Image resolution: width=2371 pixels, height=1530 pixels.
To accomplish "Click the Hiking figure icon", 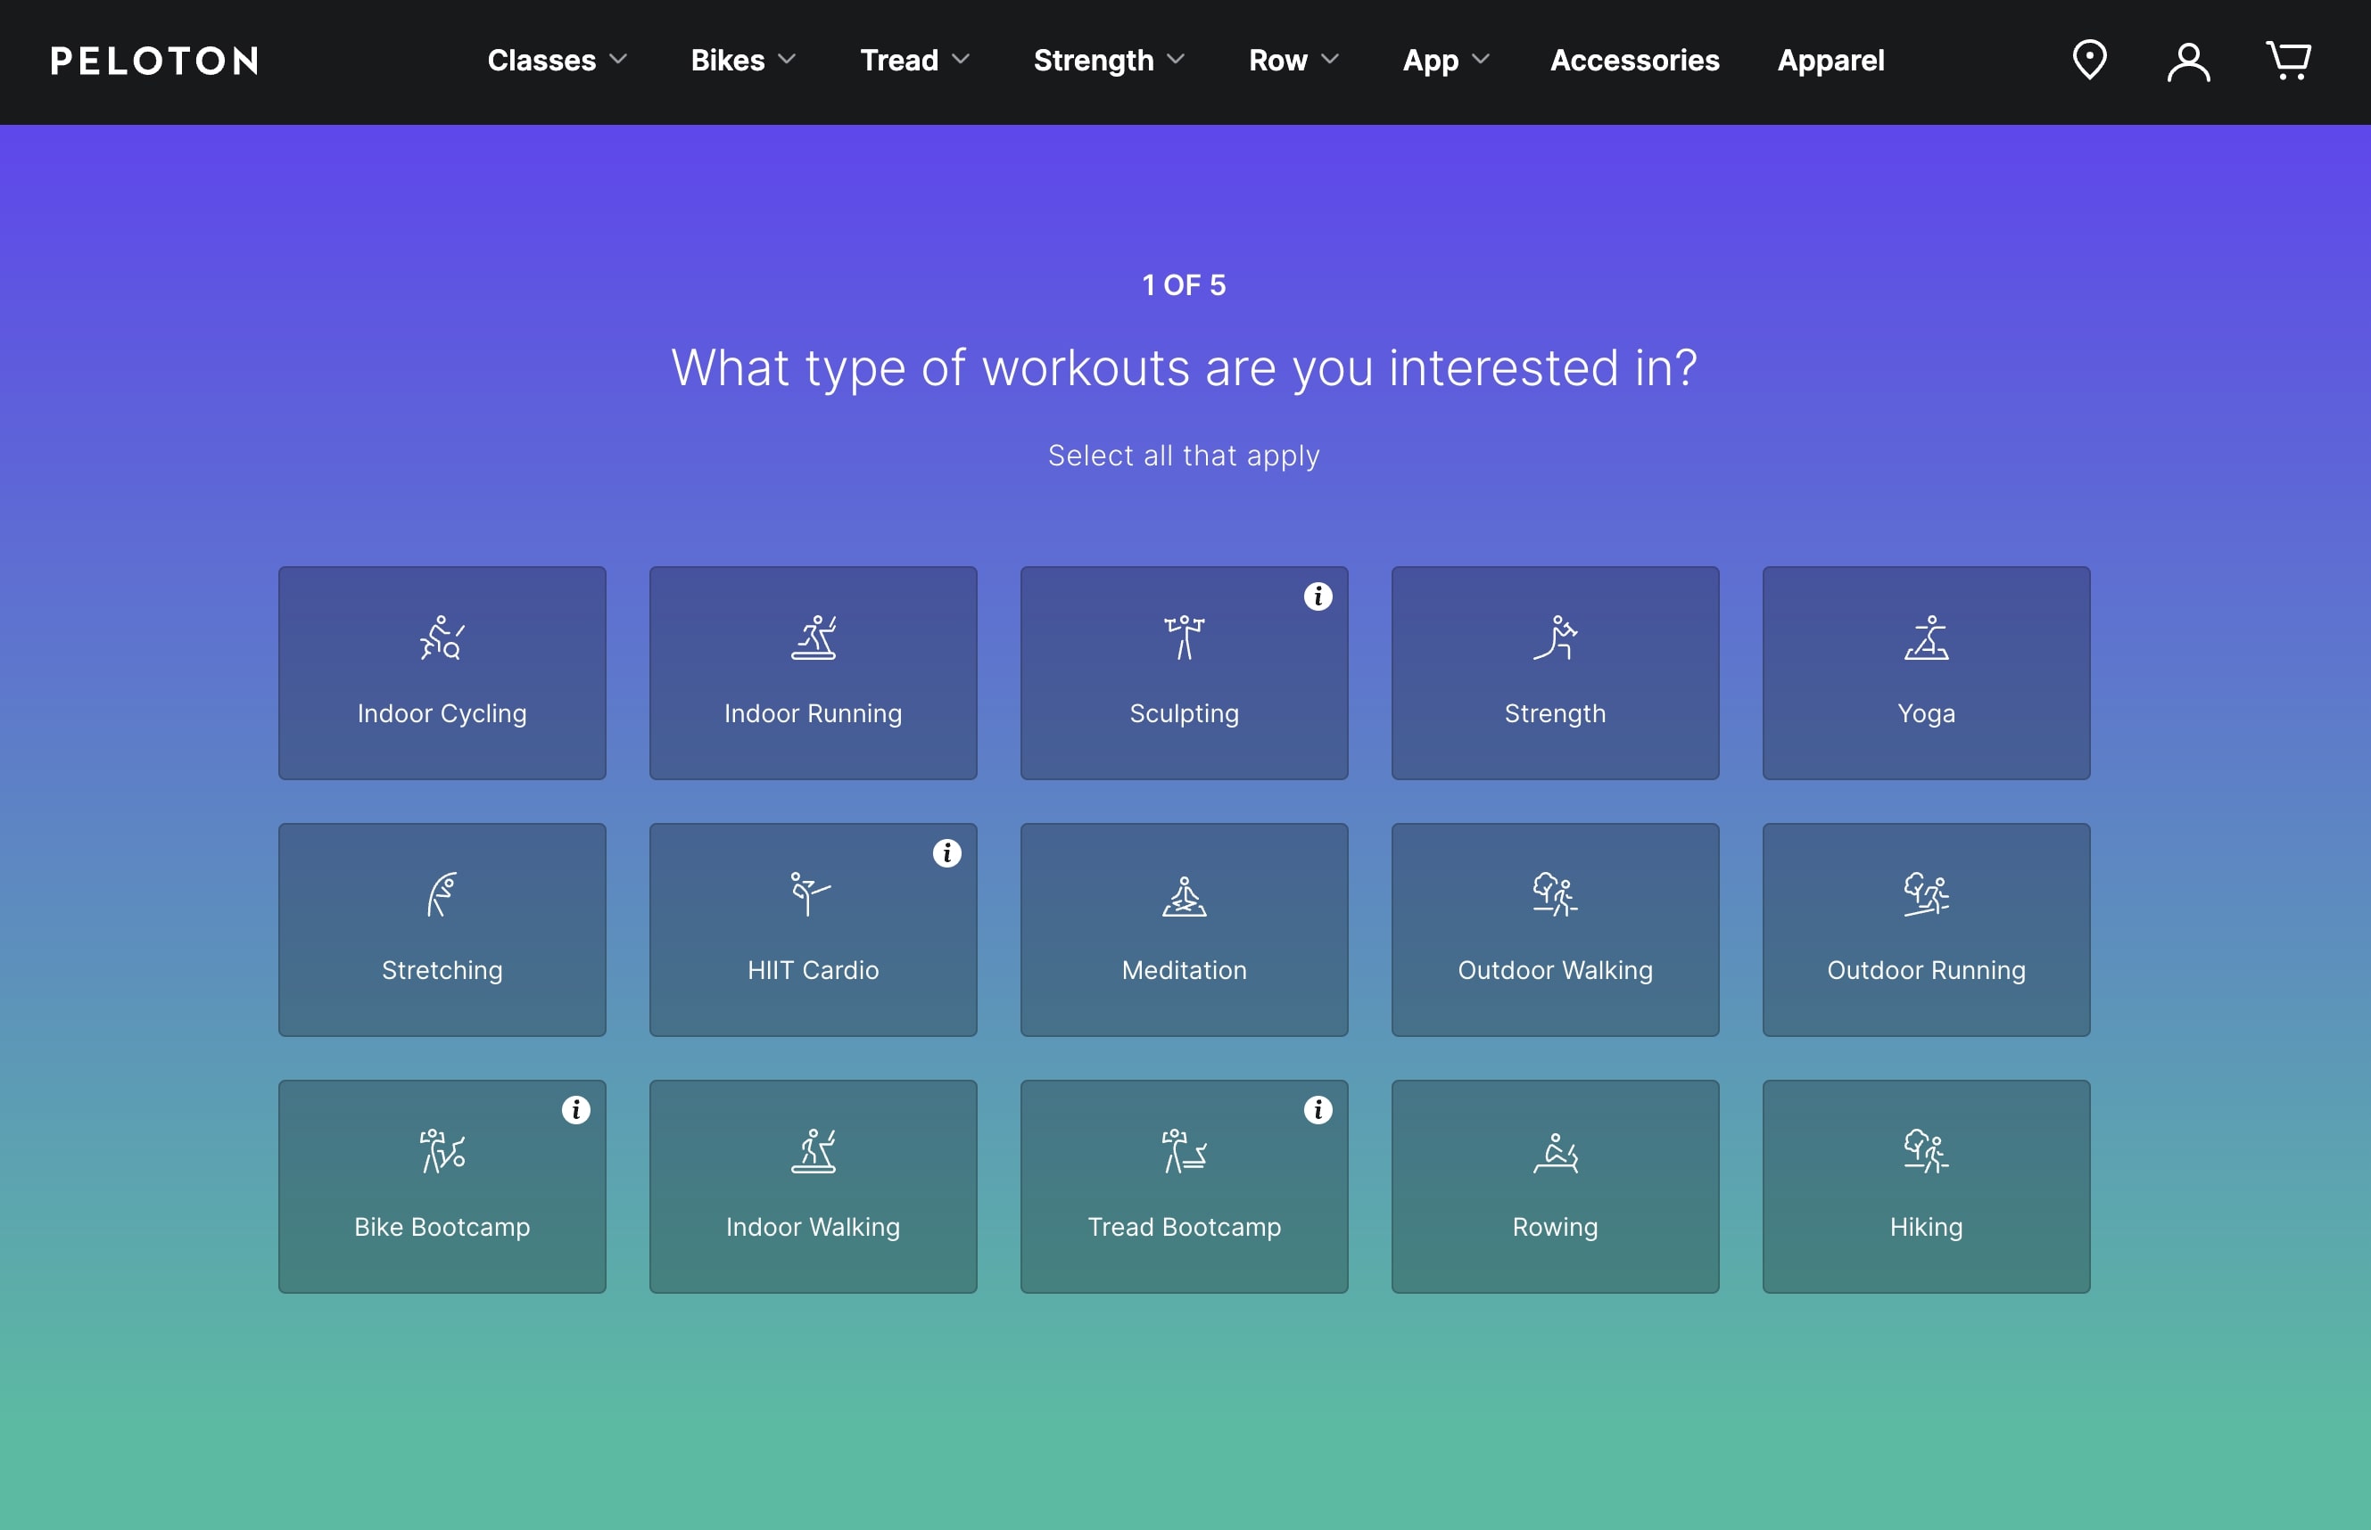I will 1926,1150.
